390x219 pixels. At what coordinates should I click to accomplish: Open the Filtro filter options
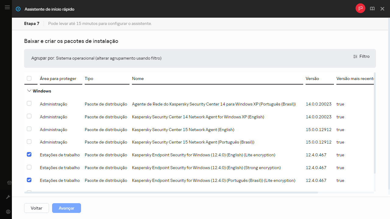point(361,56)
